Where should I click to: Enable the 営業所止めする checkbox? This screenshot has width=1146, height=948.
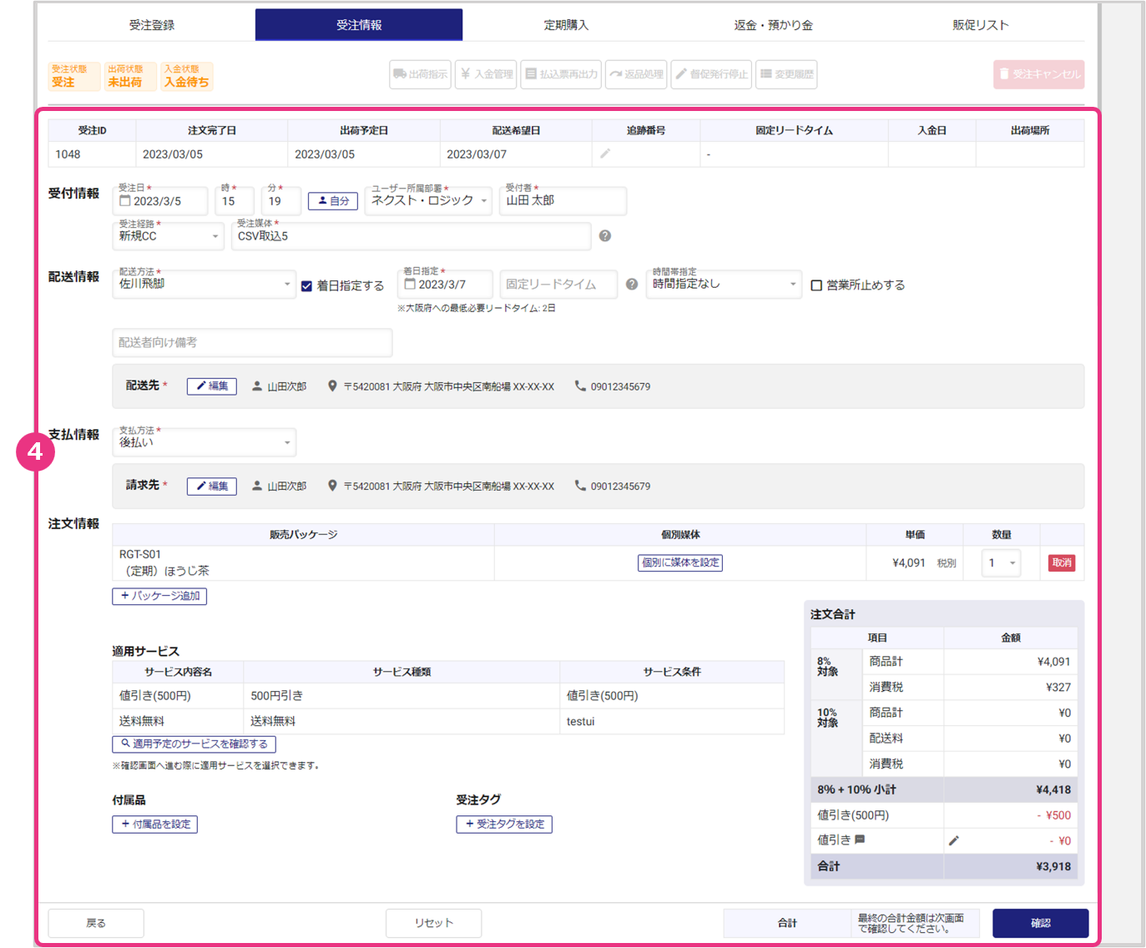click(817, 285)
